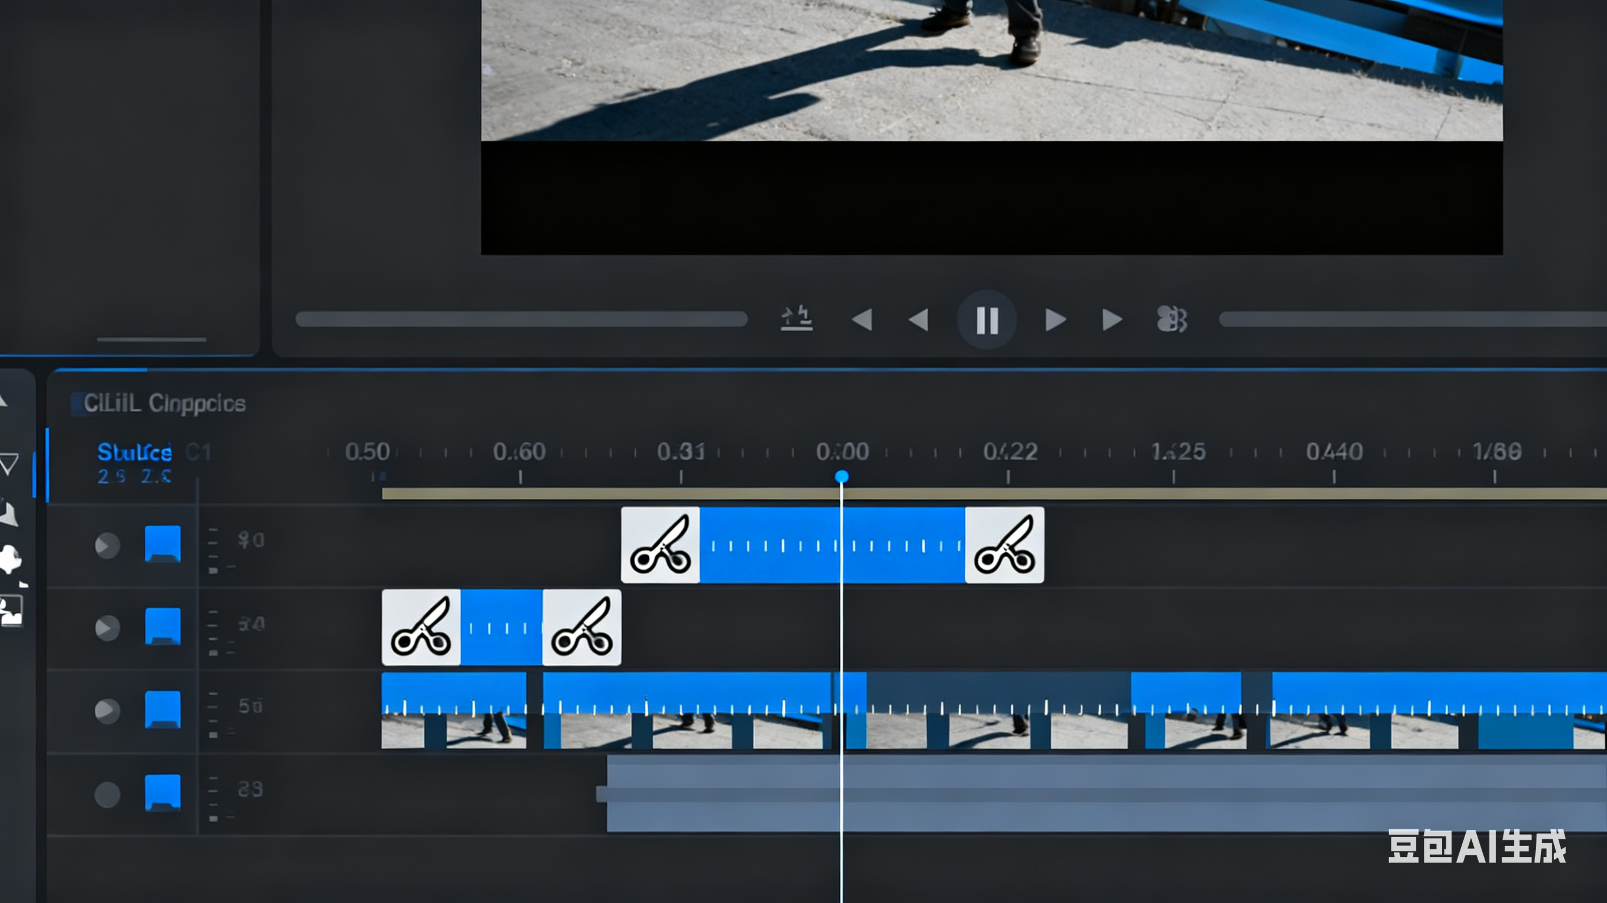Click the right scissors icon on the top track clip
The width and height of the screenshot is (1607, 903).
coord(1004,545)
